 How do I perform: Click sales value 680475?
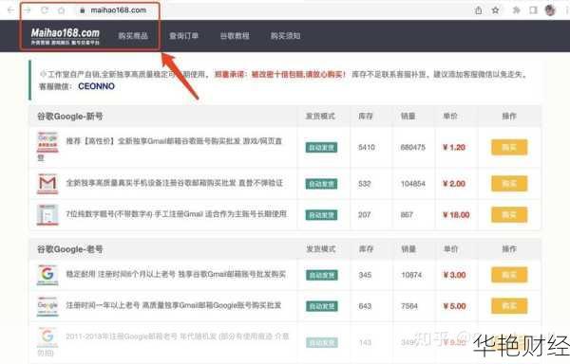(413, 148)
